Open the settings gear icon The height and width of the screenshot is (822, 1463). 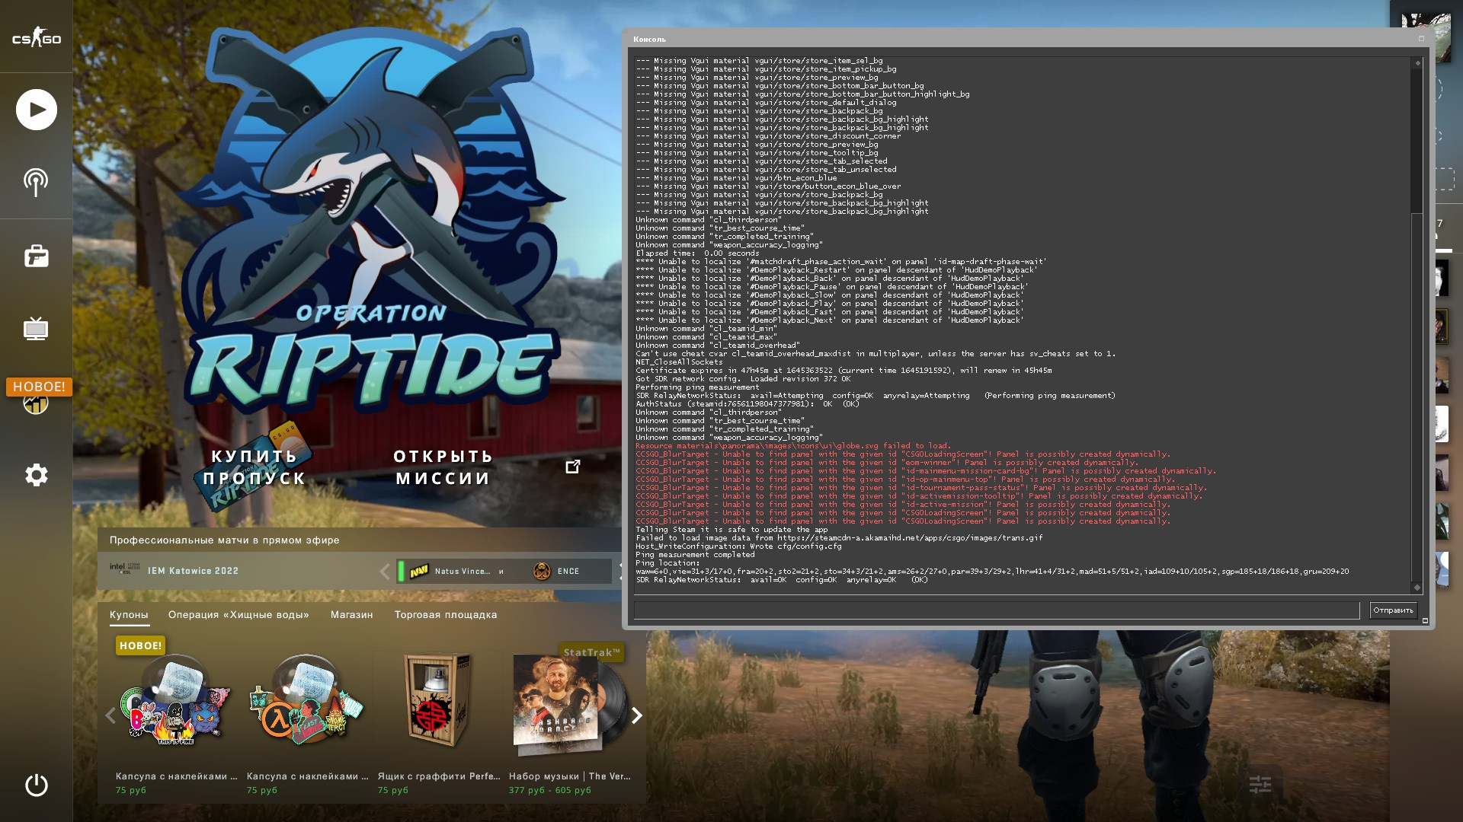point(36,475)
